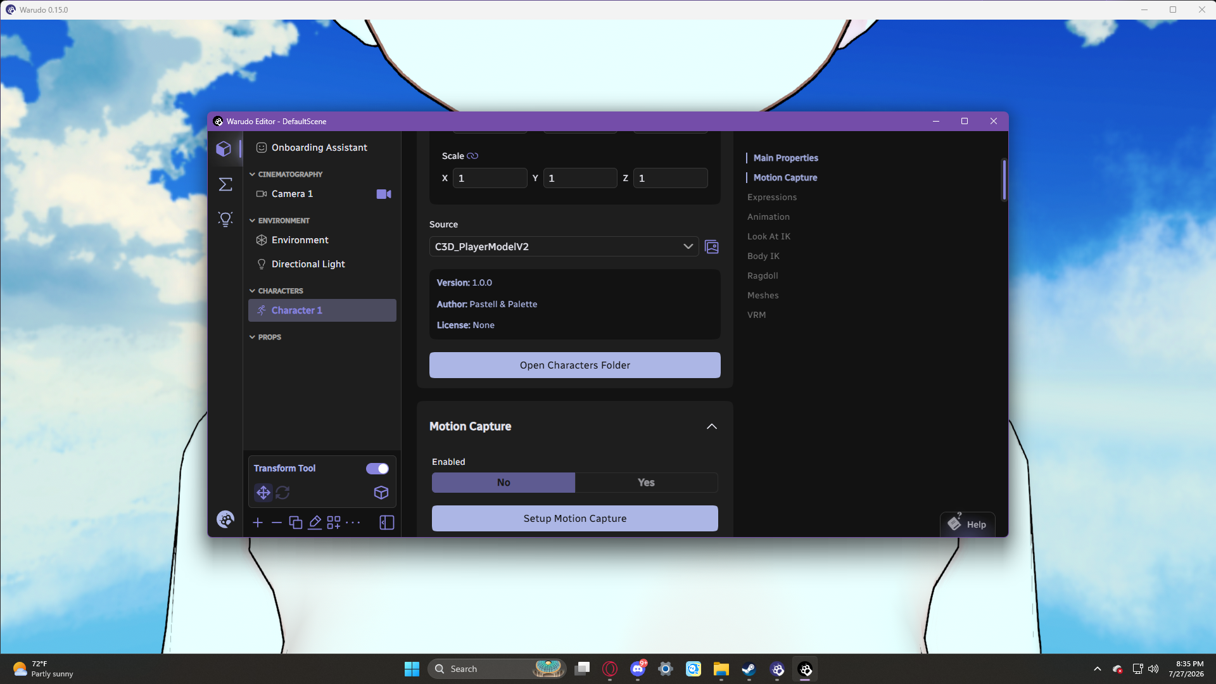The image size is (1216, 684).
Task: Click the Scale Y input field
Action: click(x=580, y=178)
